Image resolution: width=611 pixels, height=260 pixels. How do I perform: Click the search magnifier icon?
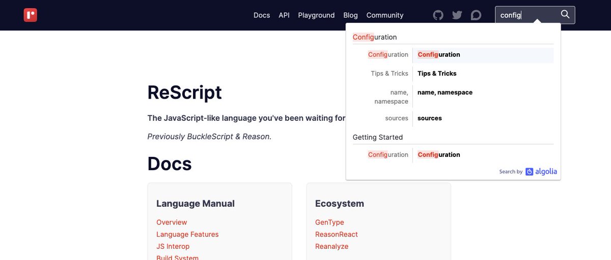[x=565, y=14]
